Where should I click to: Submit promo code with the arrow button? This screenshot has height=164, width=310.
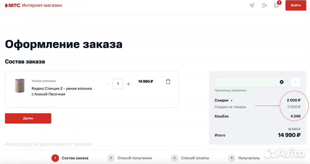pos(295,82)
